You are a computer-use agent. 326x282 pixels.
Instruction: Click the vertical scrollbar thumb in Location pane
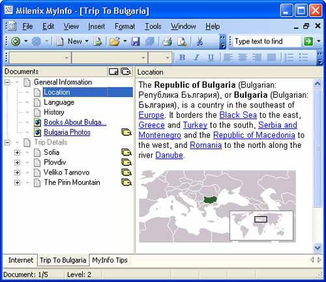[x=318, y=148]
